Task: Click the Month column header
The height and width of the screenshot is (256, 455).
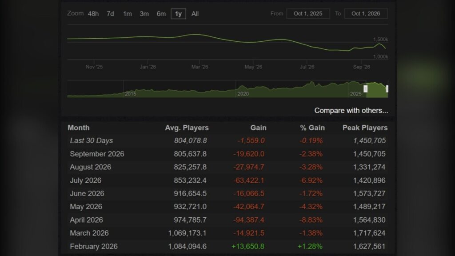Action: point(79,128)
